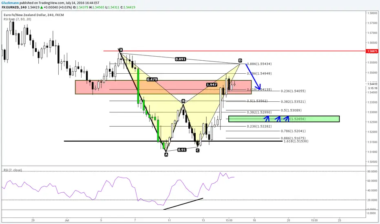This screenshot has height=224, width=380.
Task: Click the 1.58000 price axis label
Action: coord(372,13)
